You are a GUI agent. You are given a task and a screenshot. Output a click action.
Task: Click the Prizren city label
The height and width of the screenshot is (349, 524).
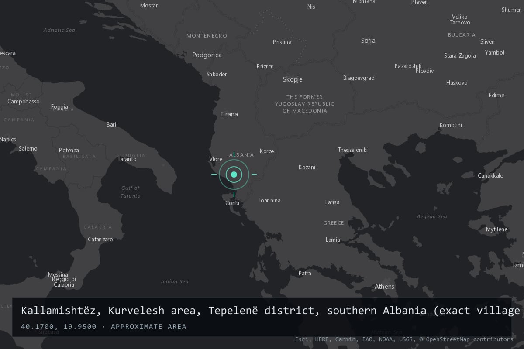coord(265,67)
